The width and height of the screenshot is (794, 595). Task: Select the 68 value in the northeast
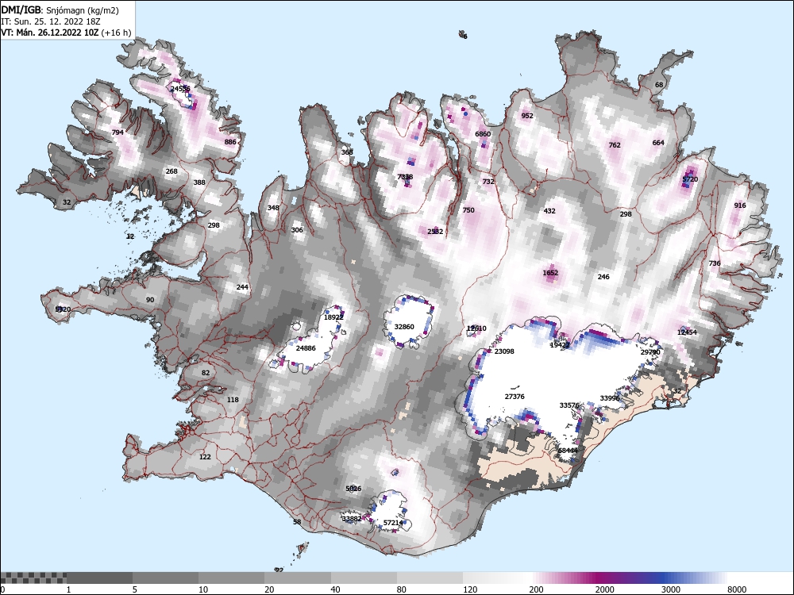click(x=659, y=85)
